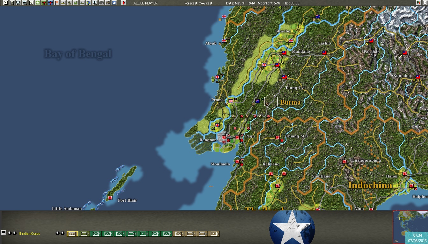Image resolution: width=428 pixels, height=244 pixels.
Task: Click the Australian flag beside the selected hex
Action: [x=258, y=101]
